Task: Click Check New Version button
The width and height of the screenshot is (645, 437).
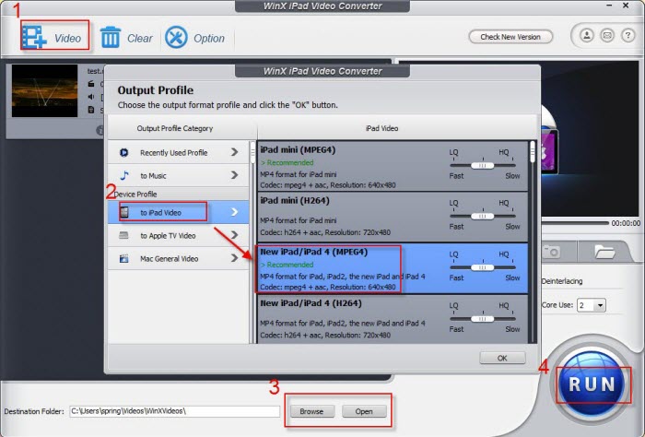Action: point(510,37)
